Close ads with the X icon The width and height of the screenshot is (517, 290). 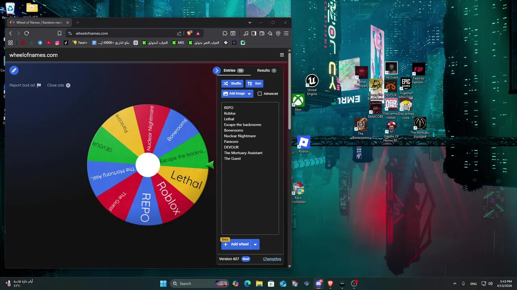[68, 85]
